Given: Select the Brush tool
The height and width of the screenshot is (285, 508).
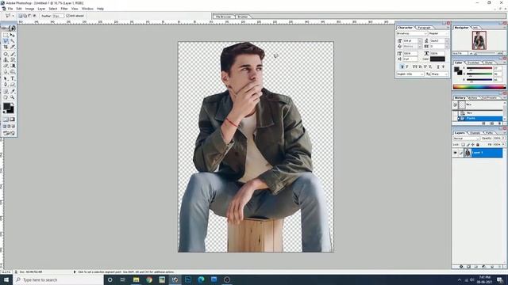Looking at the screenshot, I should pos(13,54).
